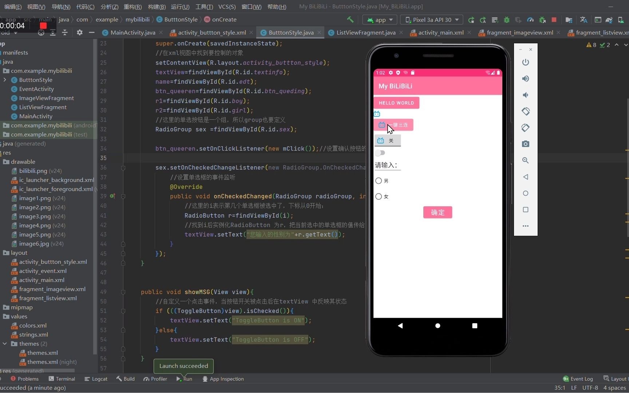Screen dimensions: 629x393
Task: Start debugging with the bug icon
Action: 507,20
